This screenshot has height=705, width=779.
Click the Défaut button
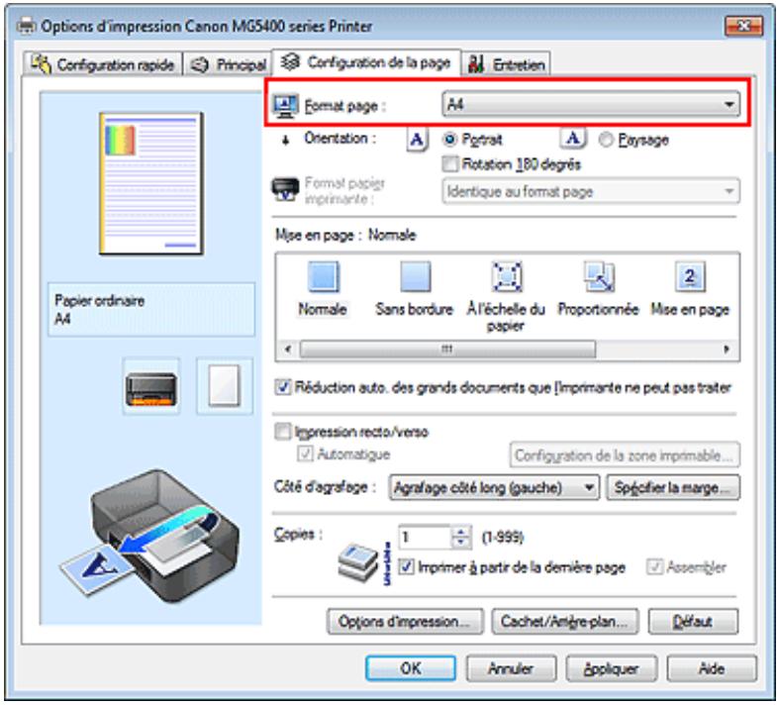(x=693, y=622)
